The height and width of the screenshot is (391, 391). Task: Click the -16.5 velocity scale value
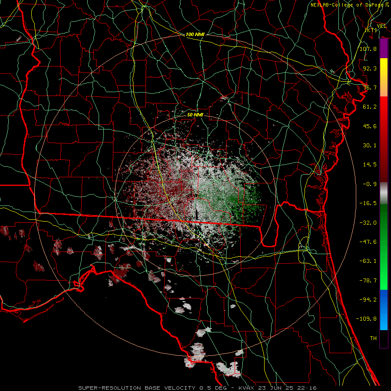coord(368,203)
